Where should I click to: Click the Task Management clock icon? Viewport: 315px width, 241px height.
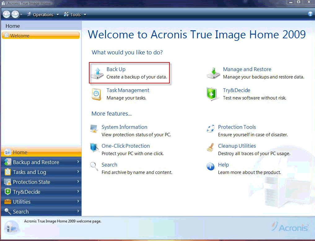pos(96,94)
